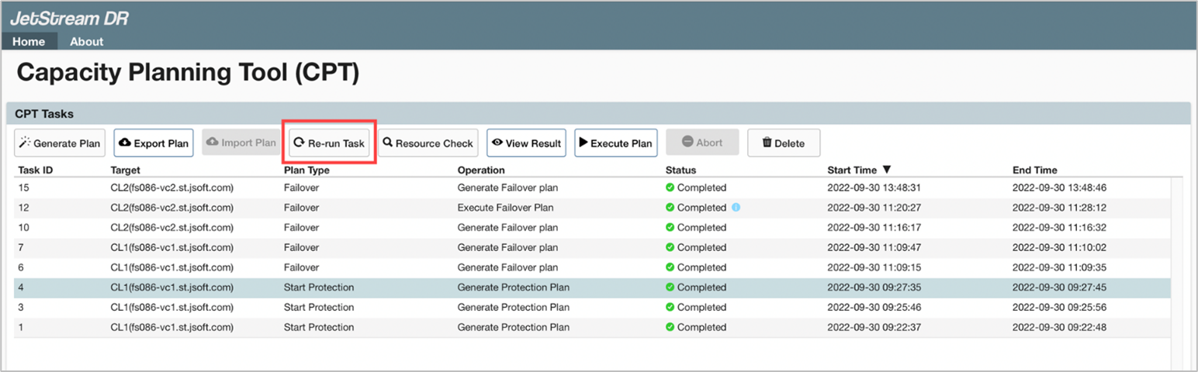Select task 15 Generate Failover plan row

pyautogui.click(x=507, y=188)
